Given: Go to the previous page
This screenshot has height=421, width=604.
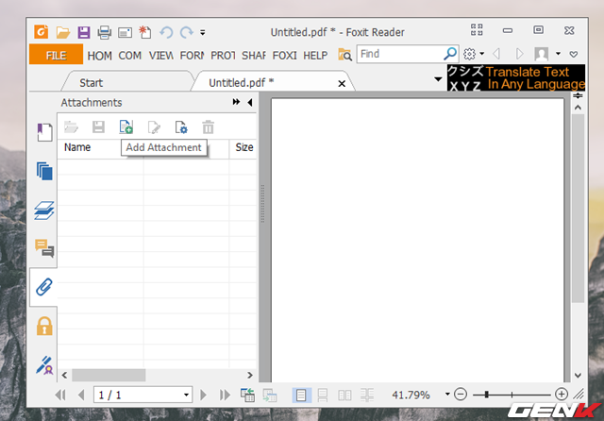Looking at the screenshot, I should [81, 395].
